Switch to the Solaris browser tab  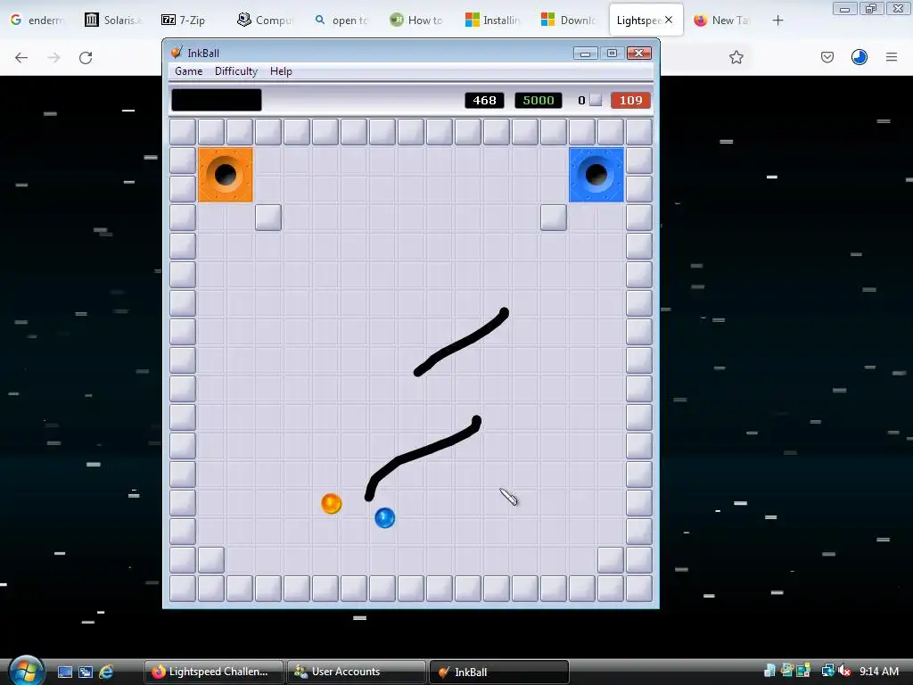[113, 21]
